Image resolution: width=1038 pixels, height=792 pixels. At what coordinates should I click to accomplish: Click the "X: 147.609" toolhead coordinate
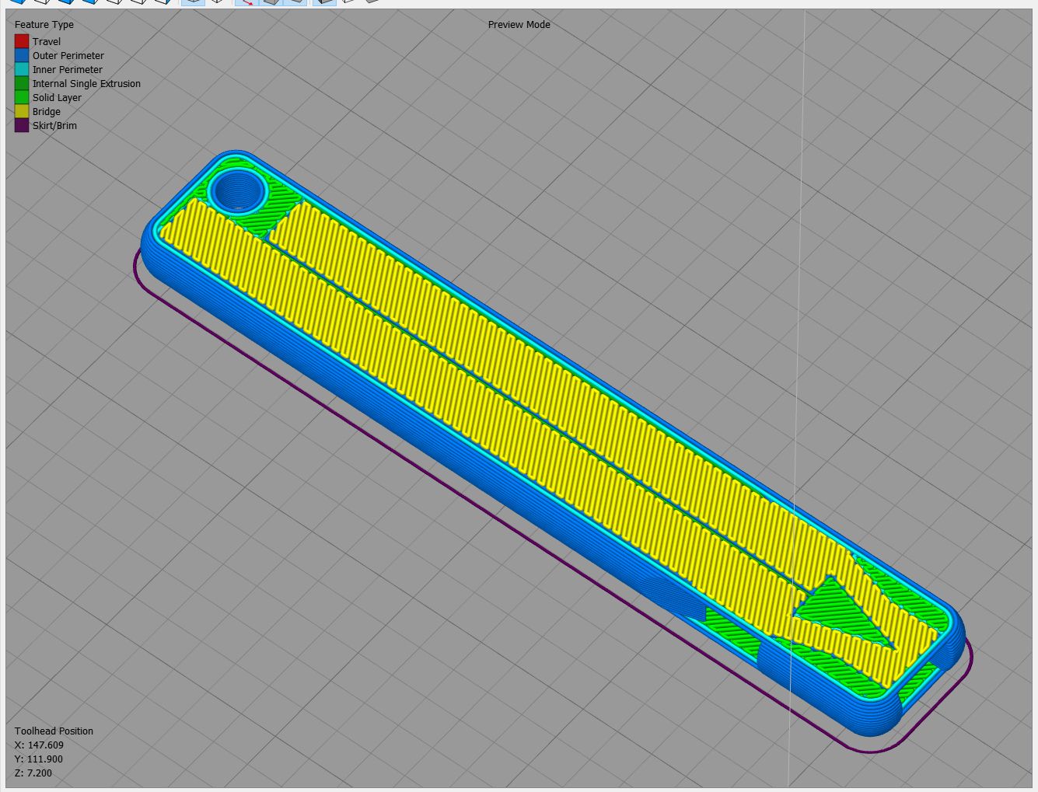(x=40, y=745)
